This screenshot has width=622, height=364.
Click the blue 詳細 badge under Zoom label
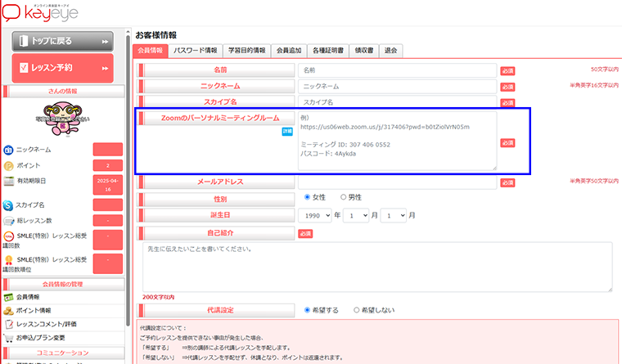pos(287,131)
